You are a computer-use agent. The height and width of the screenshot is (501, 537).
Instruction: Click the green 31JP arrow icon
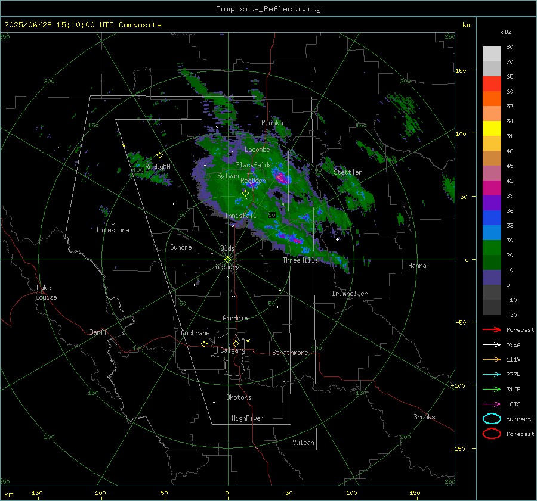[x=492, y=389]
